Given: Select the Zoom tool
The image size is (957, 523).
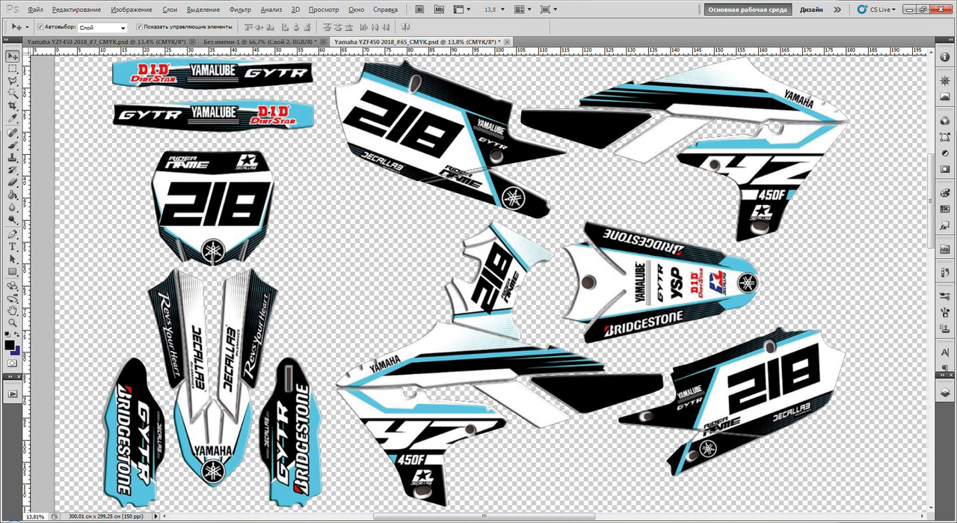Looking at the screenshot, I should click(x=13, y=324).
